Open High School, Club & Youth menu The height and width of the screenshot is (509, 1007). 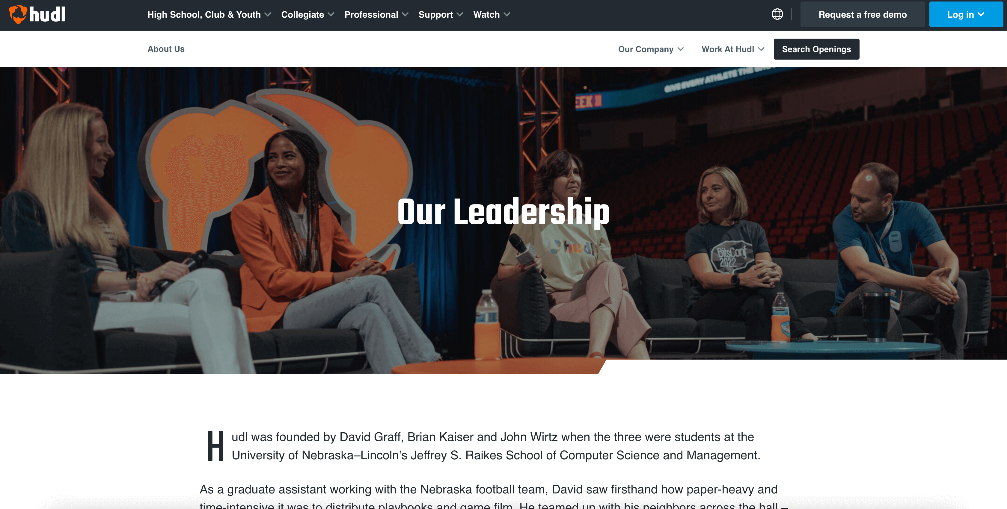coord(209,14)
